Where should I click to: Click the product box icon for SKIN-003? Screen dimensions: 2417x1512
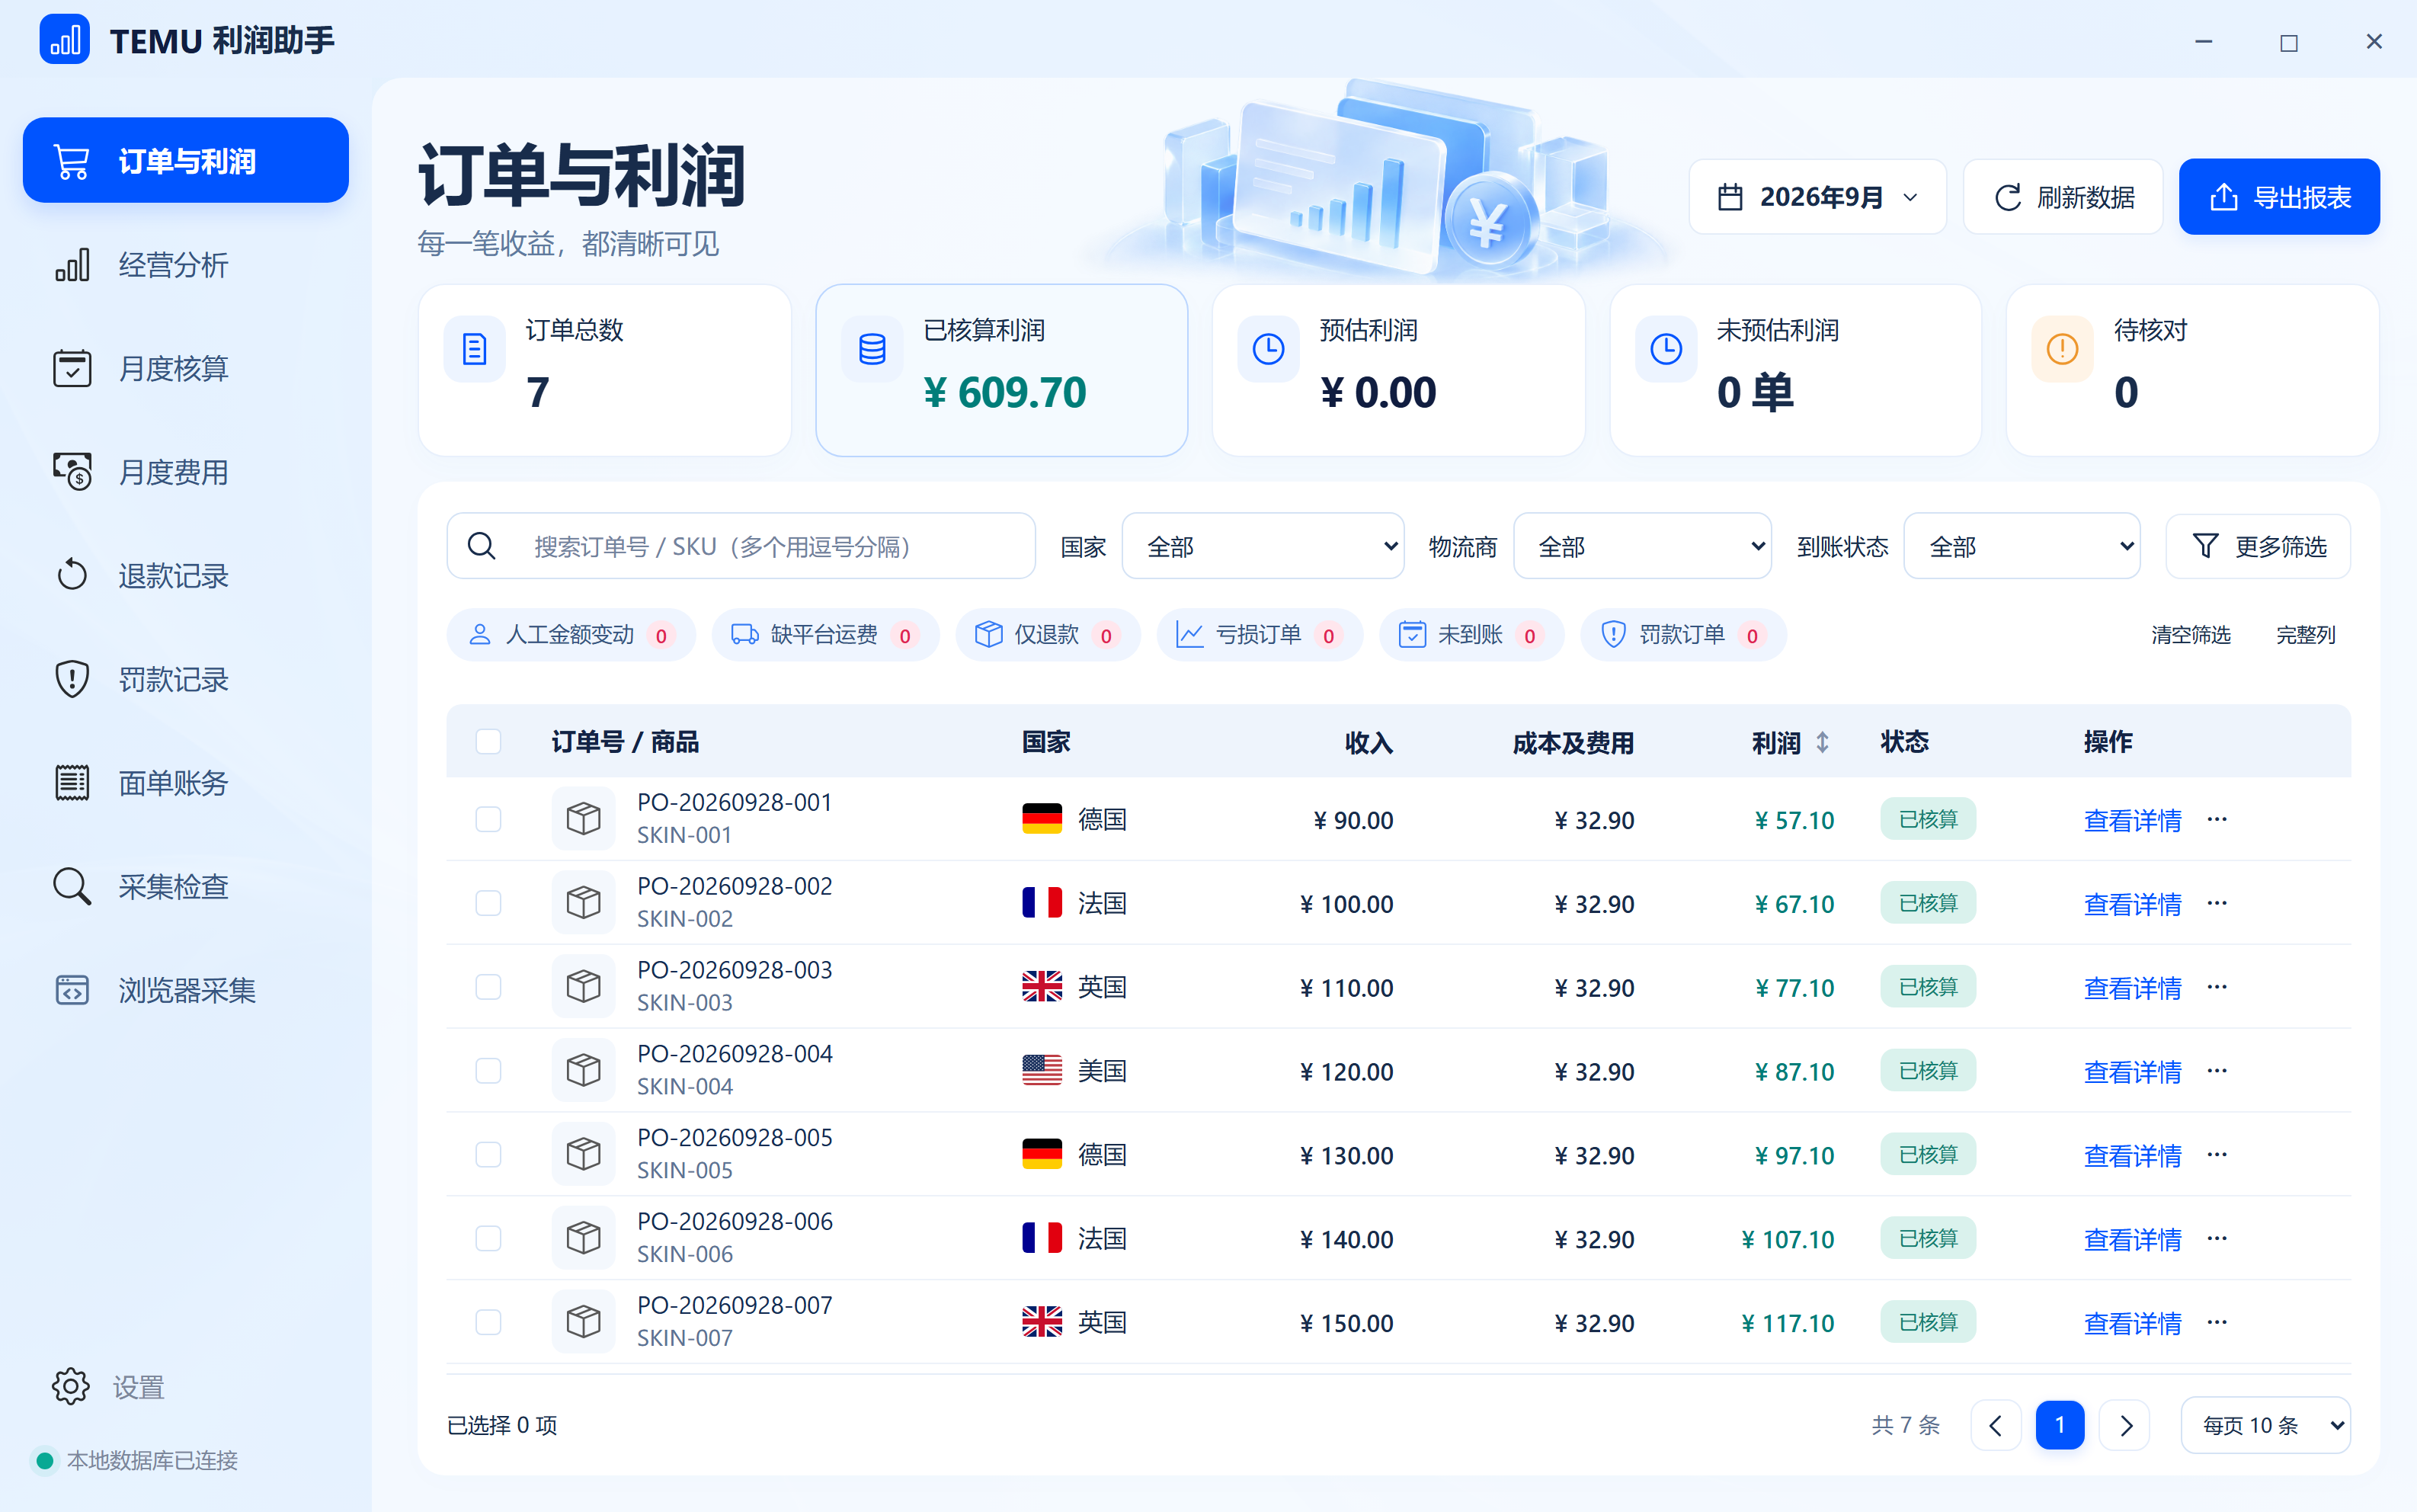click(584, 986)
